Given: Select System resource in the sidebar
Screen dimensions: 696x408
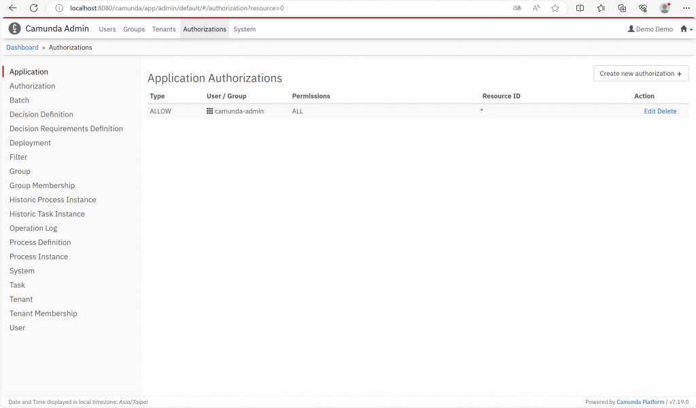Looking at the screenshot, I should pos(22,271).
